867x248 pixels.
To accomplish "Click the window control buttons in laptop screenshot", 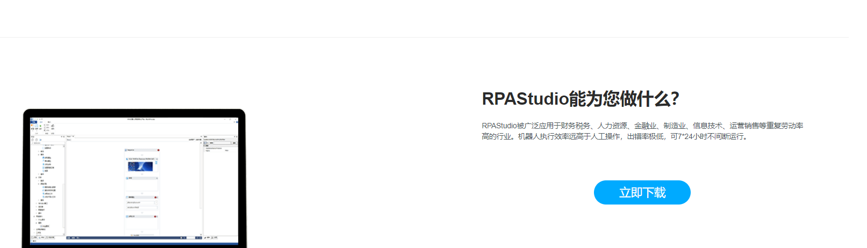I will (x=232, y=119).
